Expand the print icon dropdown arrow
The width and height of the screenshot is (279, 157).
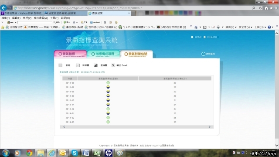coord(223,27)
